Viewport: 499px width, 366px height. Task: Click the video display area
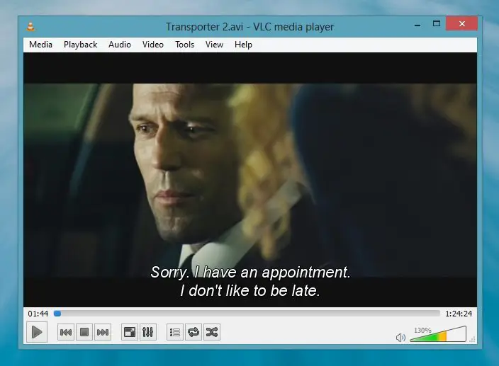click(x=250, y=180)
